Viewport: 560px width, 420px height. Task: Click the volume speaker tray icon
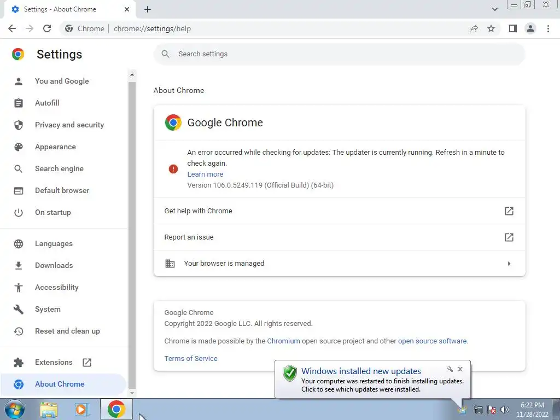pos(505,410)
